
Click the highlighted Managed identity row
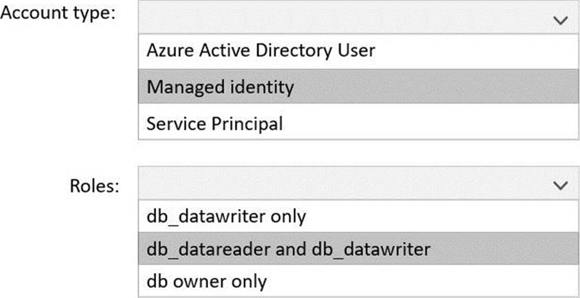click(x=358, y=86)
